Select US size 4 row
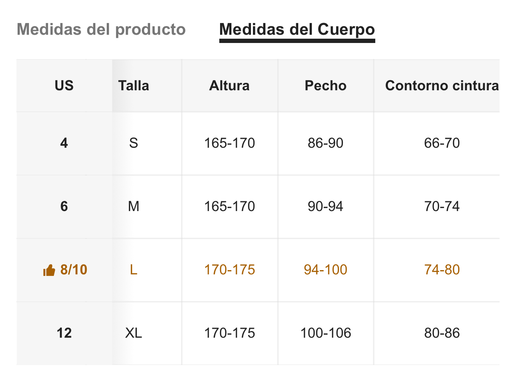Image resolution: width=516 pixels, height=376 pixels. click(258, 143)
